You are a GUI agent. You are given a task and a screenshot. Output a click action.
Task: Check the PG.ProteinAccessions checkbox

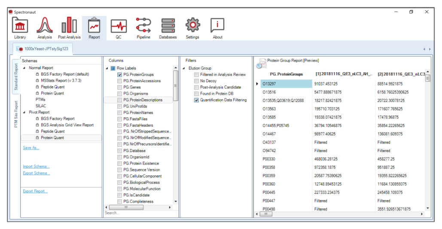coord(120,81)
